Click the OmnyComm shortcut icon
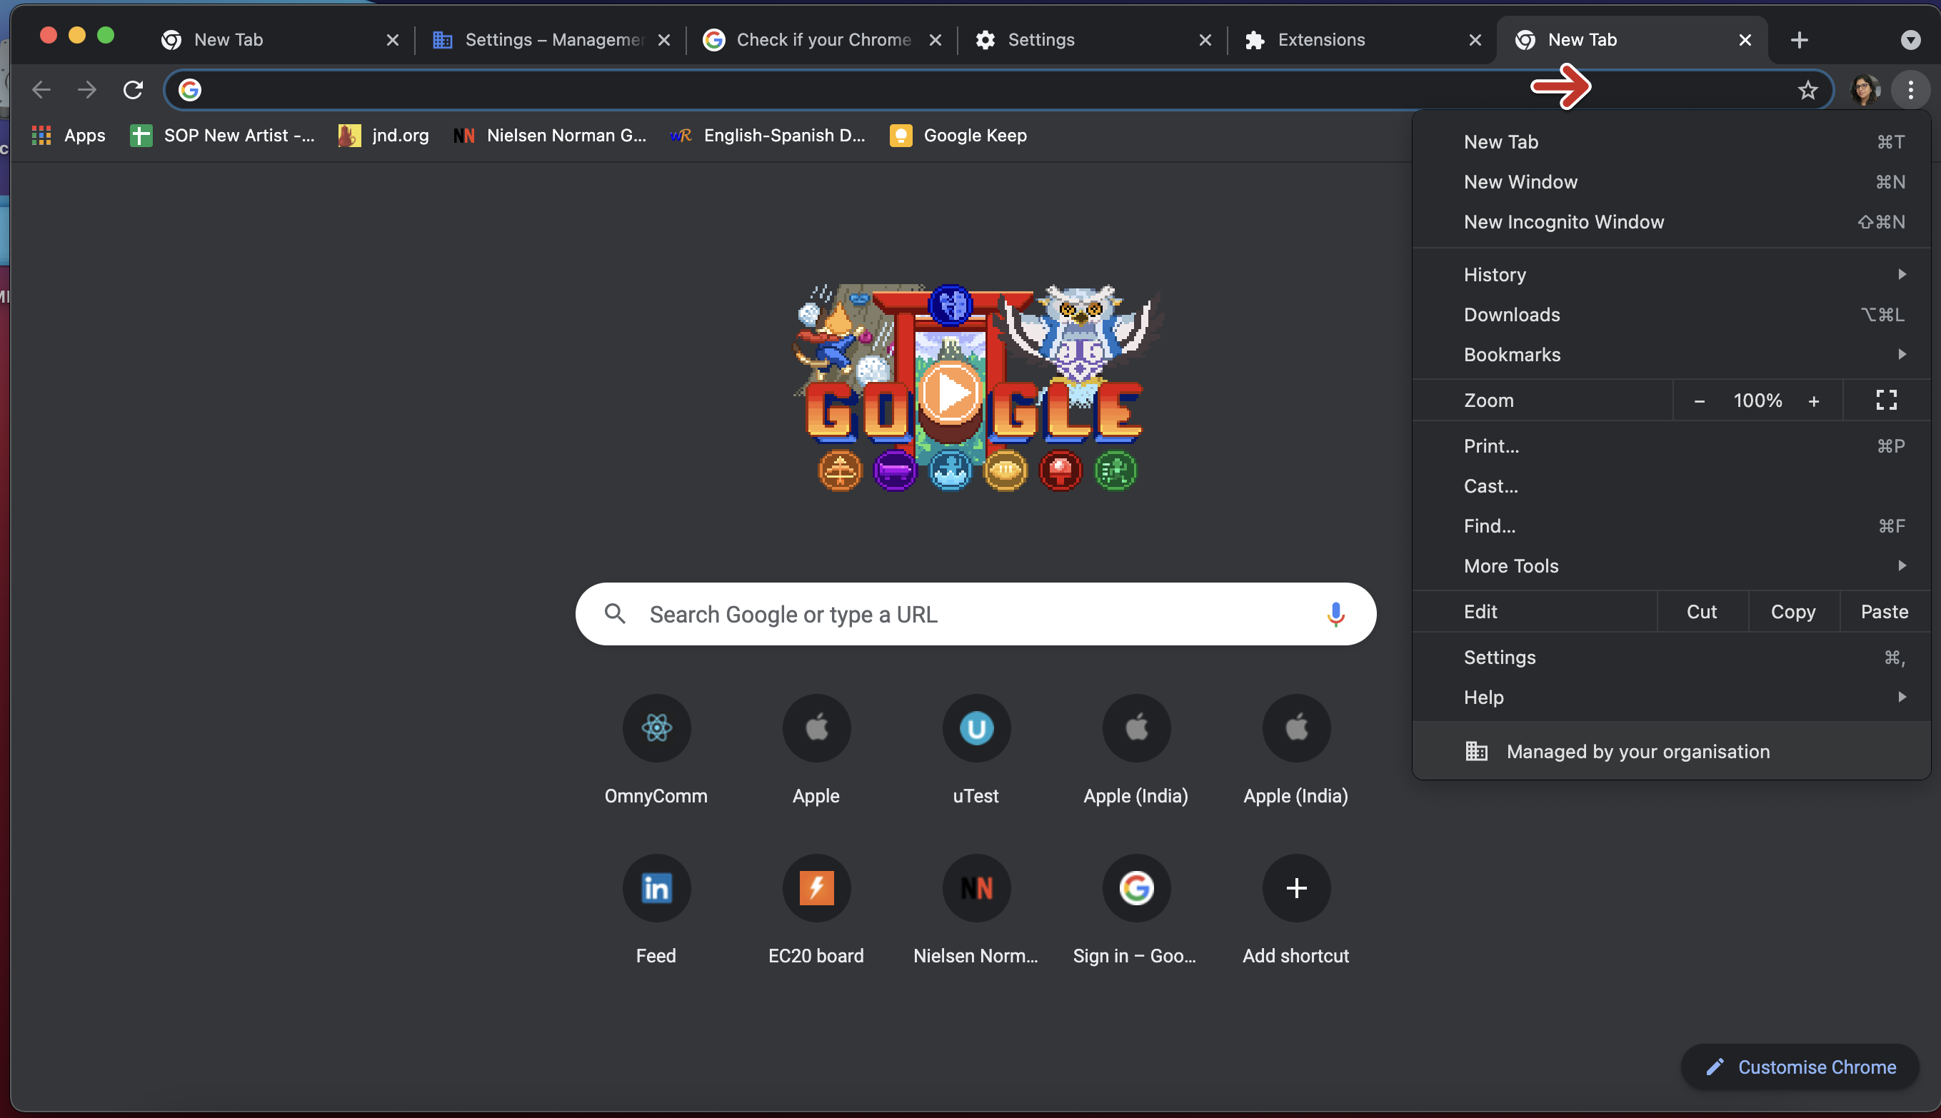 click(656, 727)
